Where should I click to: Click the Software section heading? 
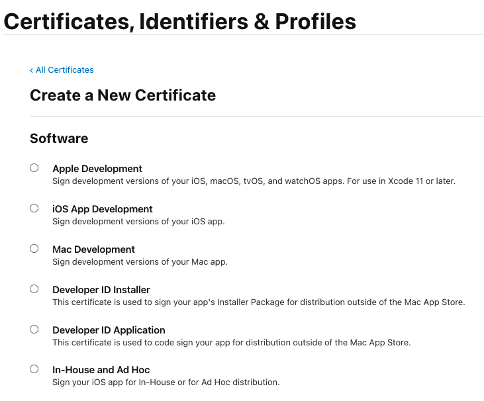(x=59, y=138)
